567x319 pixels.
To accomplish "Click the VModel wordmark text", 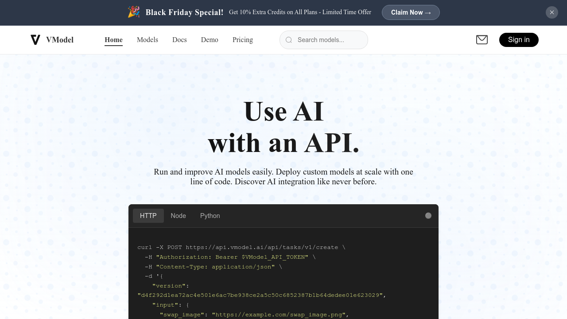I will tap(60, 40).
